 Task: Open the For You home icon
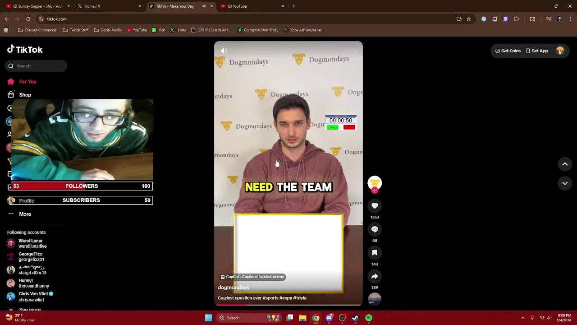pos(11,82)
